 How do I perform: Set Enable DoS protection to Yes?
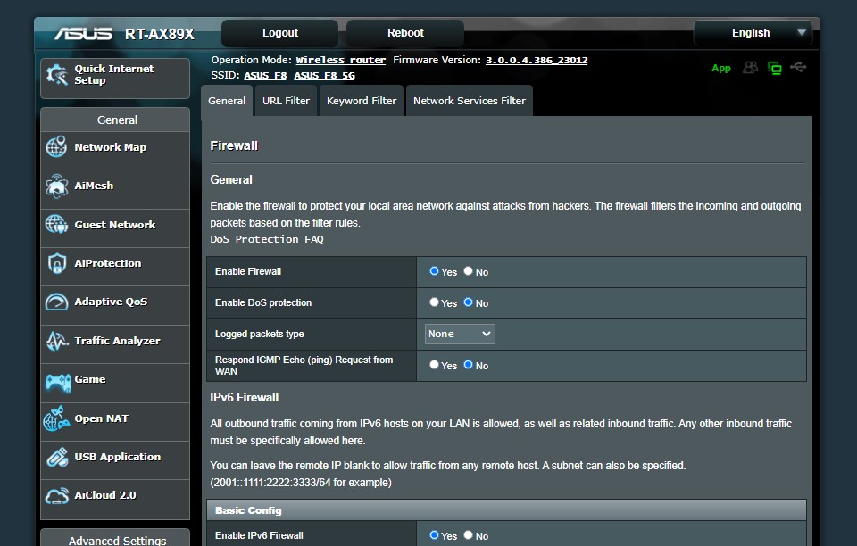pyautogui.click(x=434, y=302)
